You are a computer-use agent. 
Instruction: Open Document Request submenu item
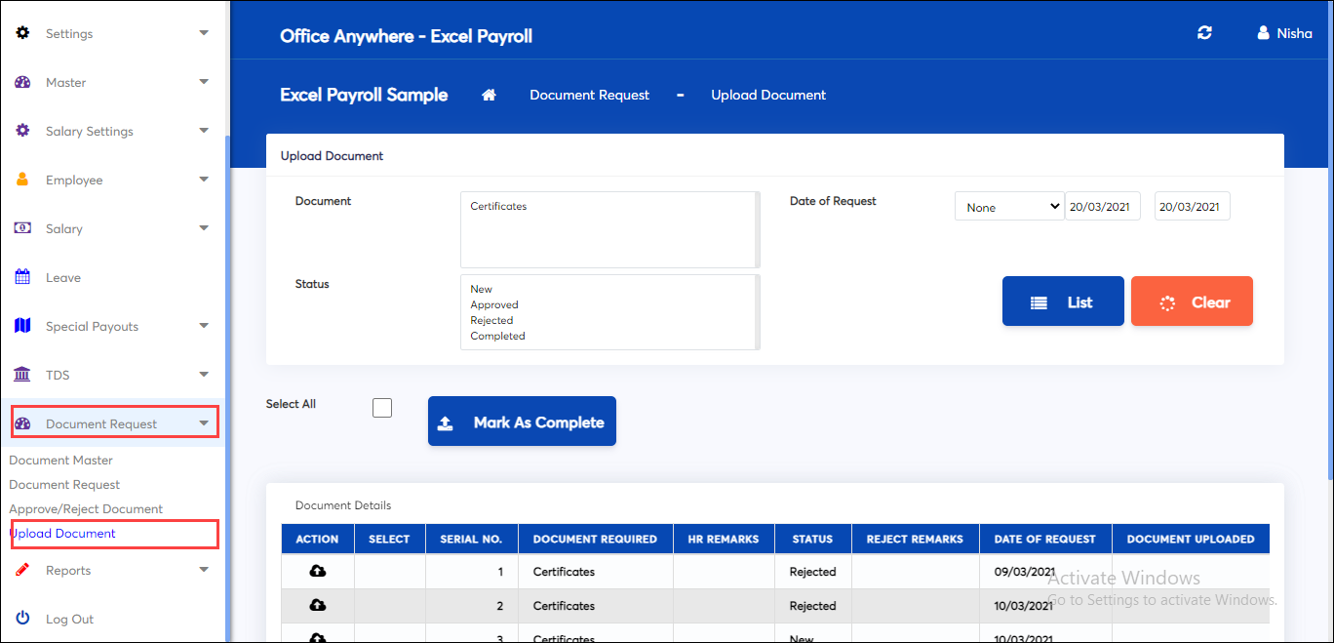click(x=64, y=485)
